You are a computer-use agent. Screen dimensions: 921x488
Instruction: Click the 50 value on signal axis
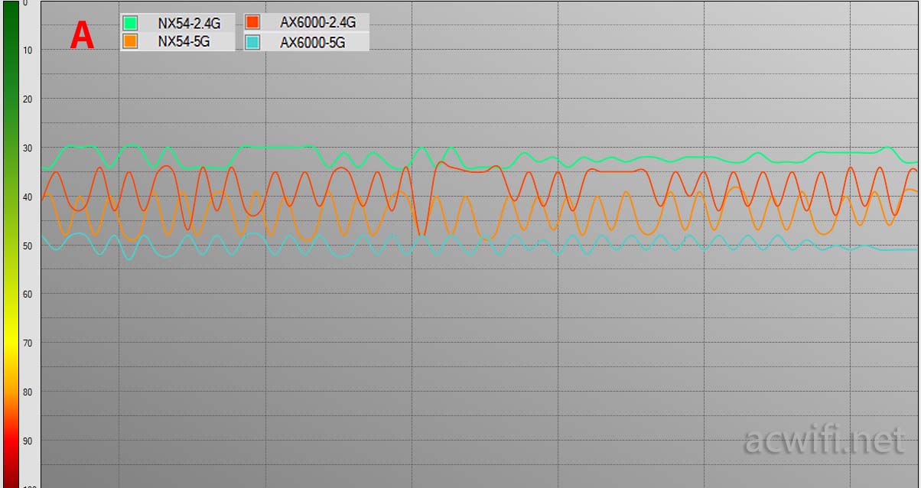tap(28, 246)
